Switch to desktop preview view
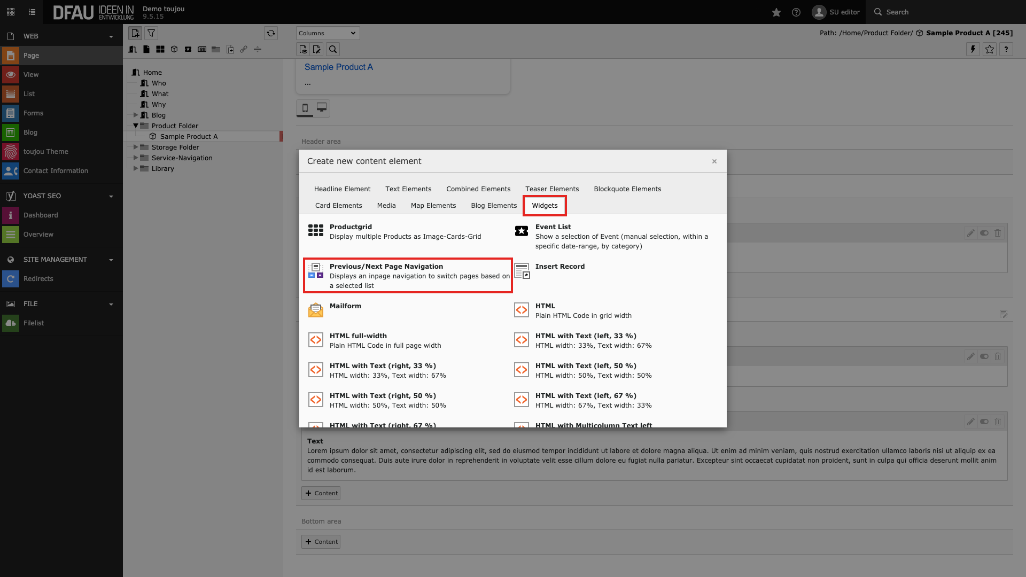1026x577 pixels. click(x=322, y=107)
